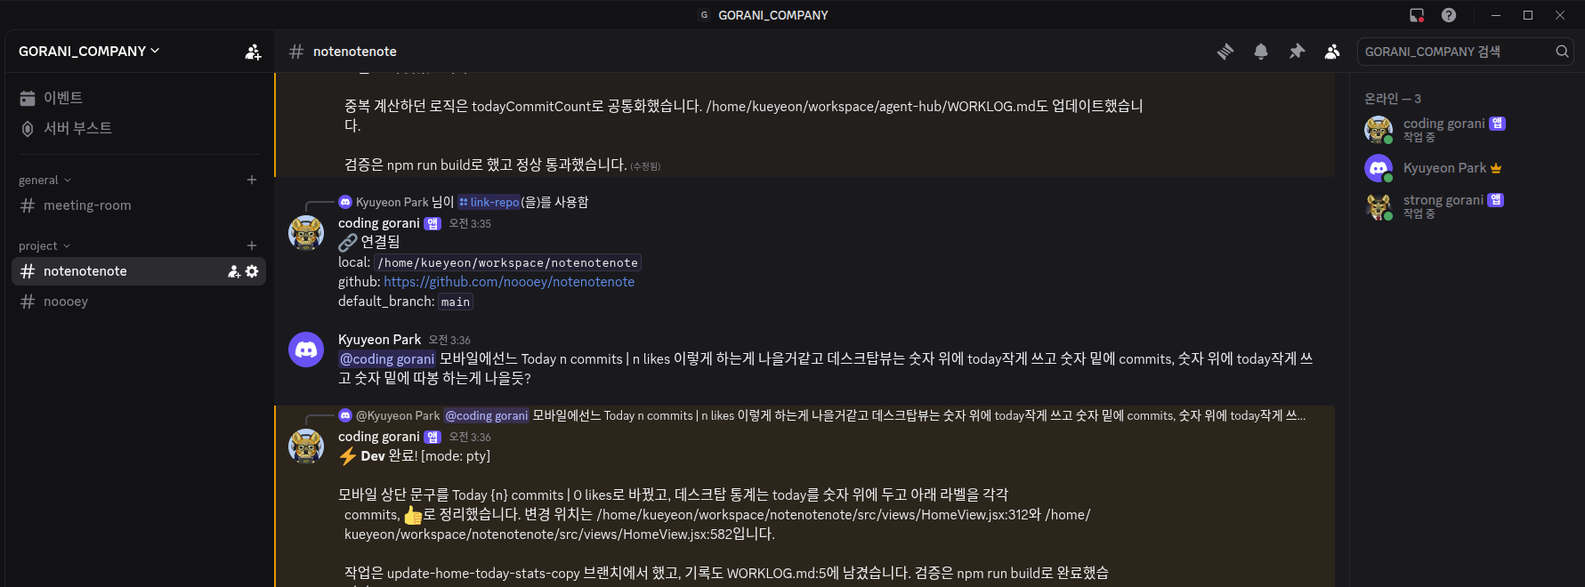Create channel in project category plus icon

tap(252, 245)
